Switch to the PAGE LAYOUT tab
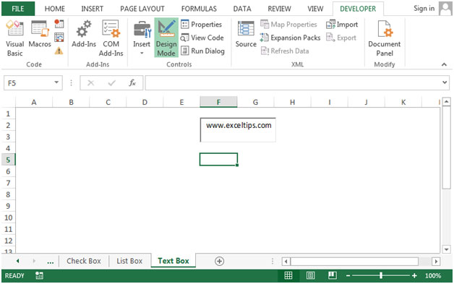 142,9
